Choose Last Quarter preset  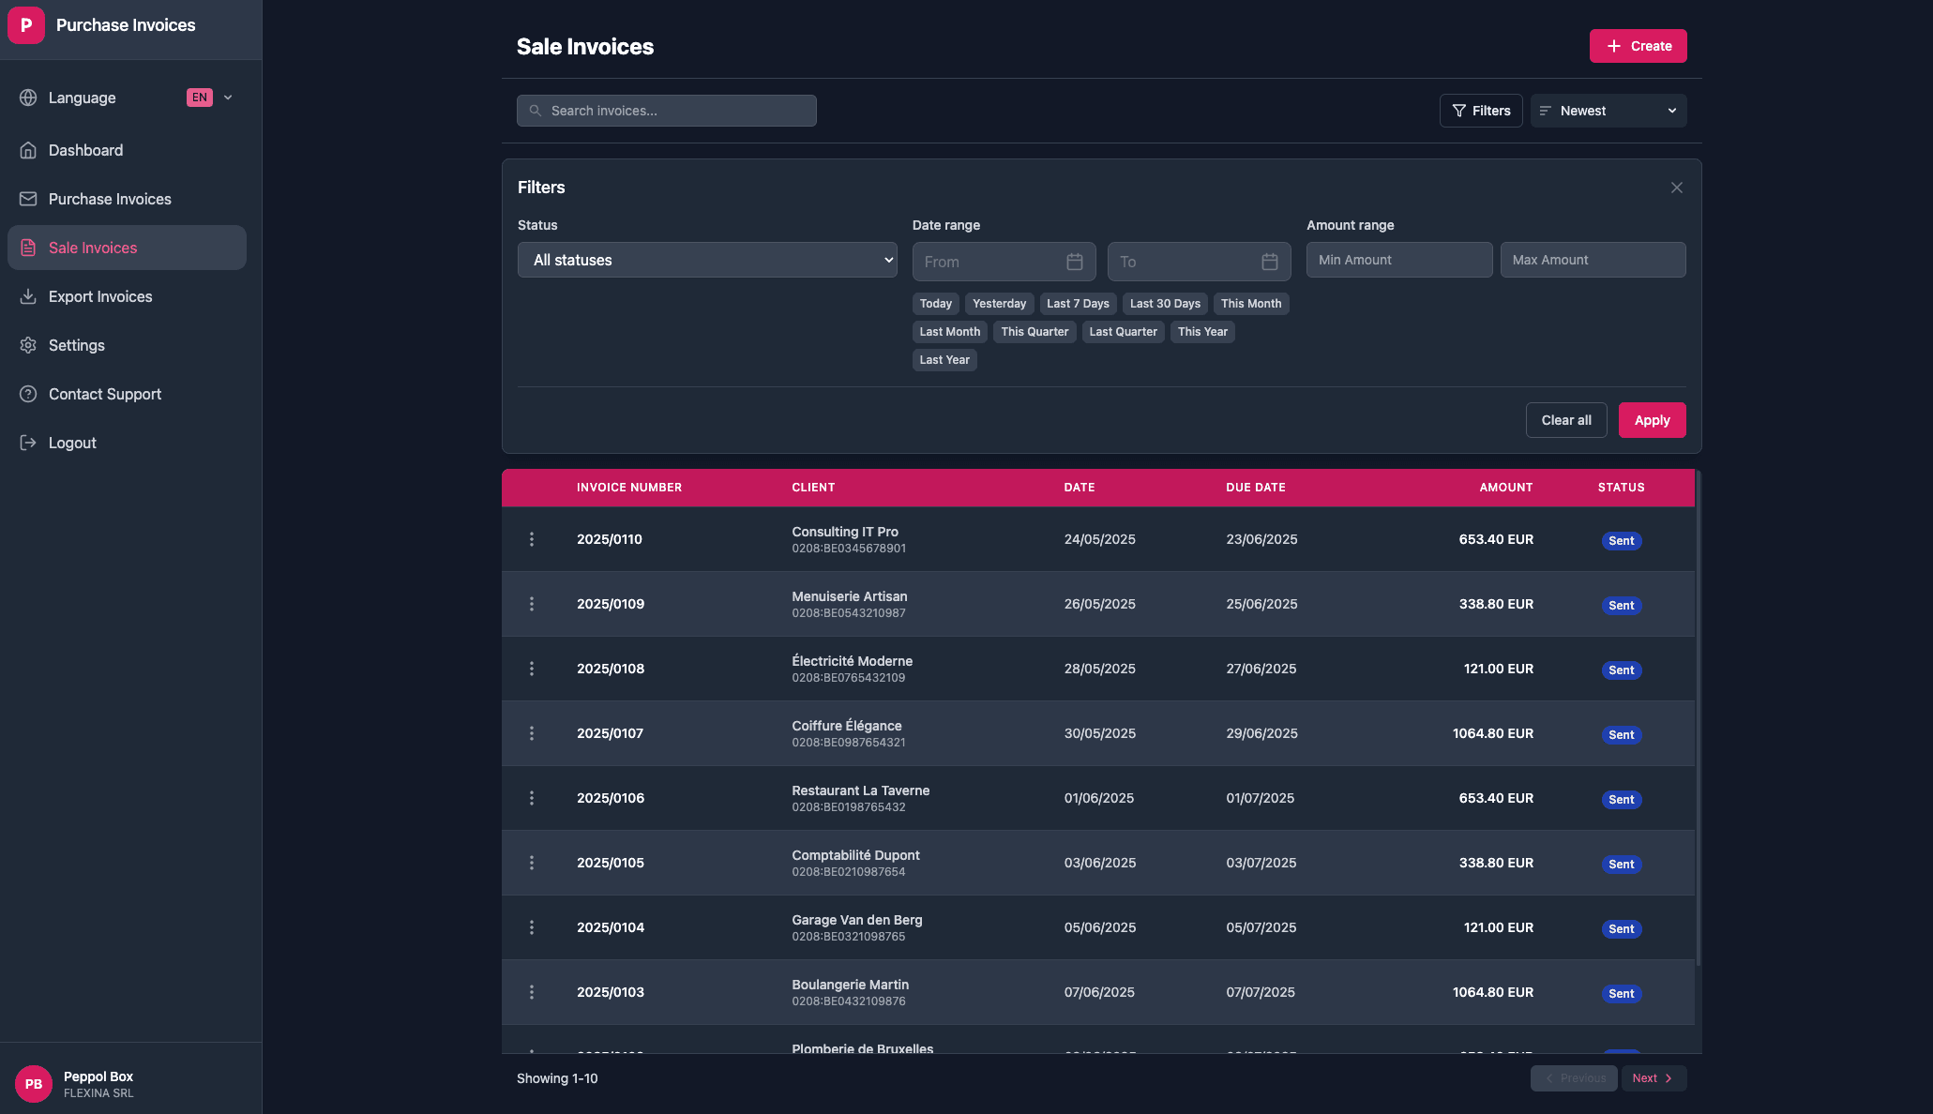coord(1123,332)
